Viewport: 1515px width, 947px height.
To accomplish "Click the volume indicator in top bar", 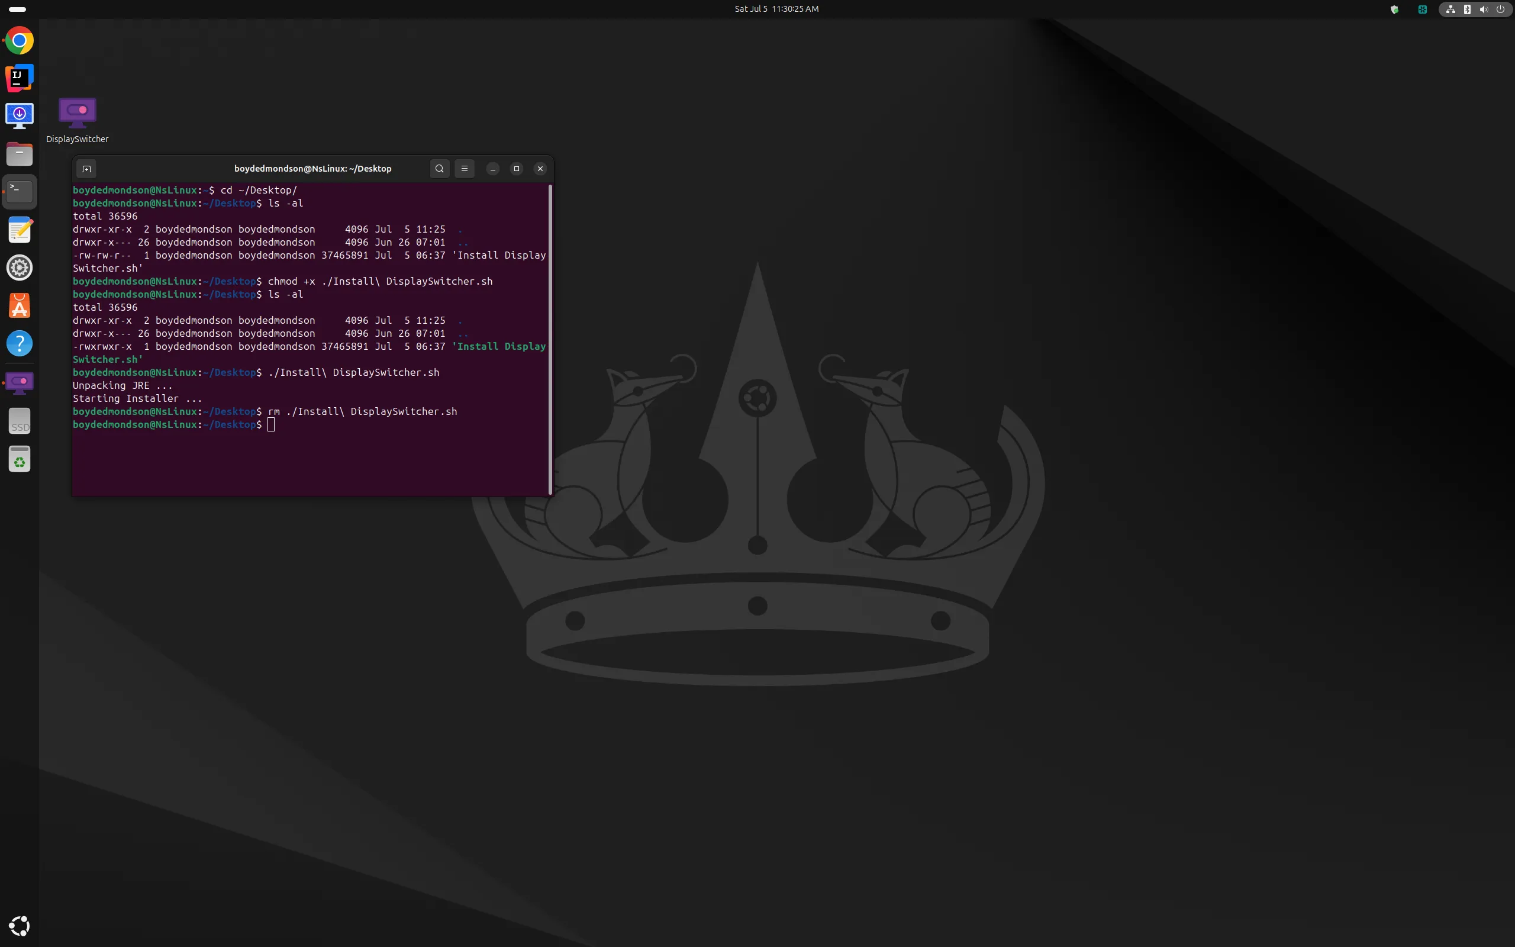I will click(1484, 9).
